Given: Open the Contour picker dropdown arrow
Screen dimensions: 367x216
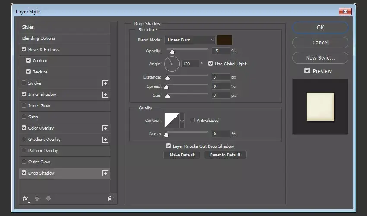Looking at the screenshot, I should click(x=182, y=121).
